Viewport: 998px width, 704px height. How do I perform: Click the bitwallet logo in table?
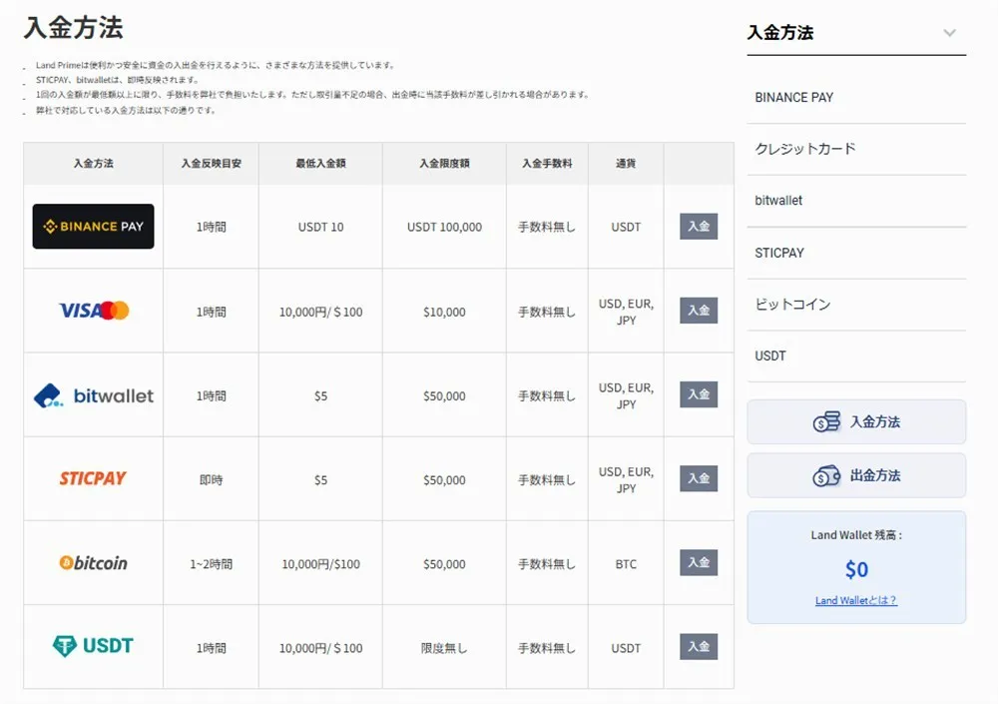tap(94, 395)
